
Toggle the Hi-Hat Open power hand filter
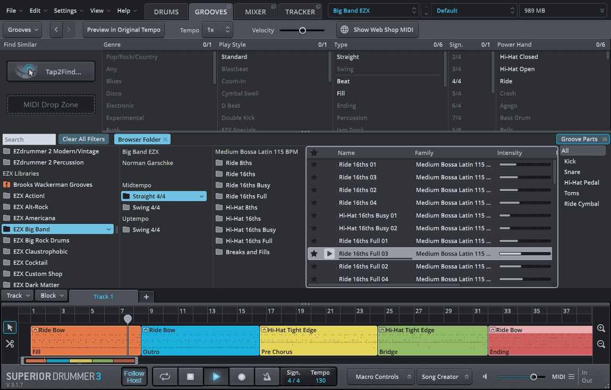point(517,69)
